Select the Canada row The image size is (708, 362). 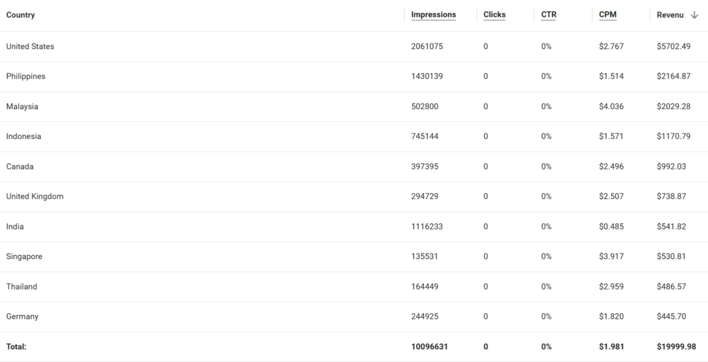[x=354, y=166]
